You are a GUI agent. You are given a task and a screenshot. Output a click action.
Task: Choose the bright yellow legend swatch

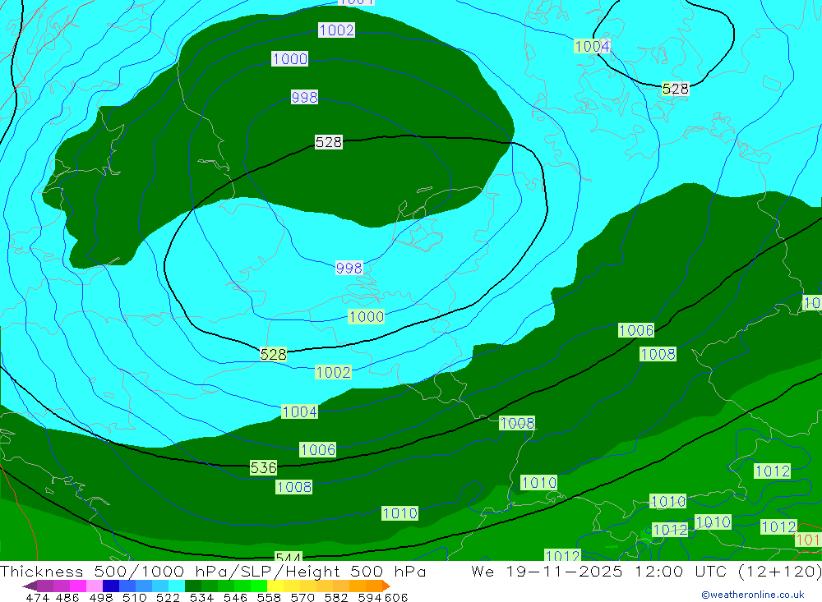(x=275, y=586)
